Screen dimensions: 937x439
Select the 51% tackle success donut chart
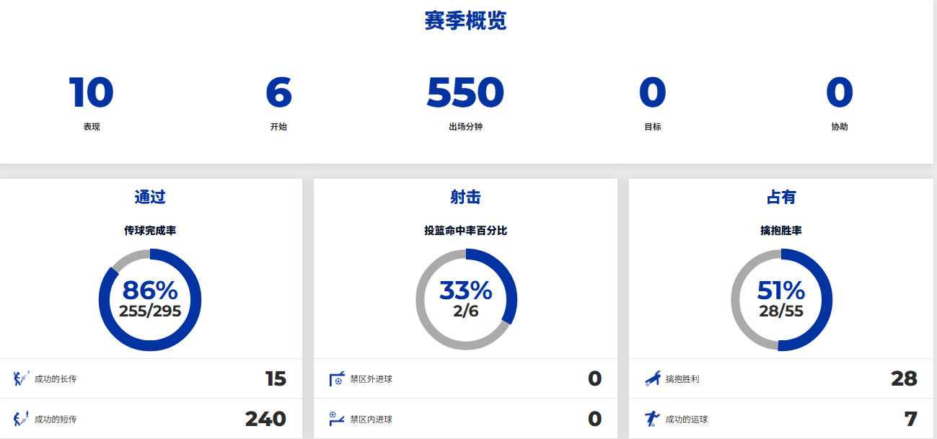click(781, 300)
